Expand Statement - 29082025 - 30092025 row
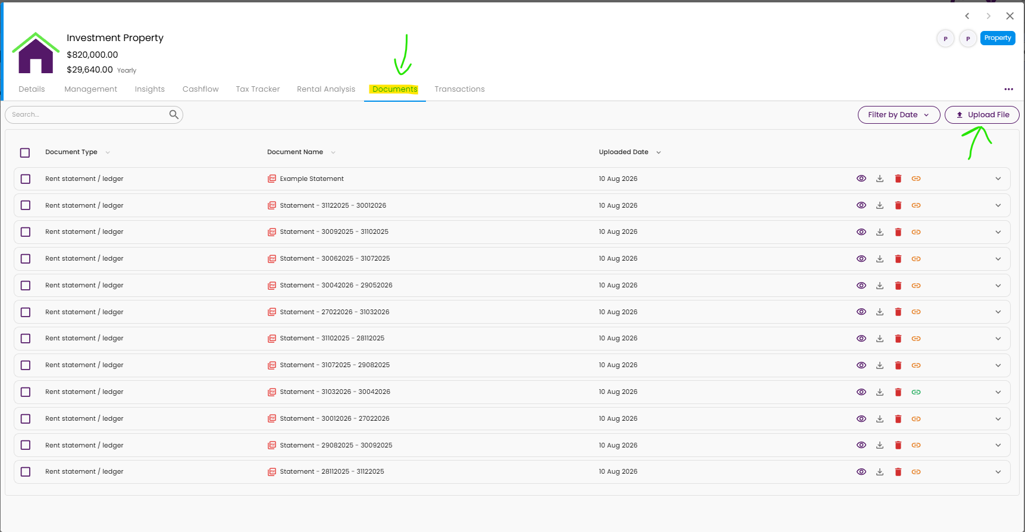The width and height of the screenshot is (1025, 532). click(998, 445)
